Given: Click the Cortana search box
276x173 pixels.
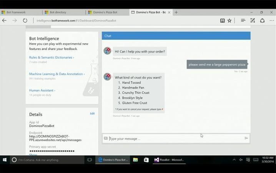Looking at the screenshot, I should tap(47, 160).
